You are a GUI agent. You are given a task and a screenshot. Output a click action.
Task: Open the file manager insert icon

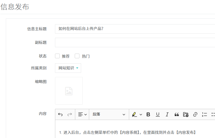(186, 114)
